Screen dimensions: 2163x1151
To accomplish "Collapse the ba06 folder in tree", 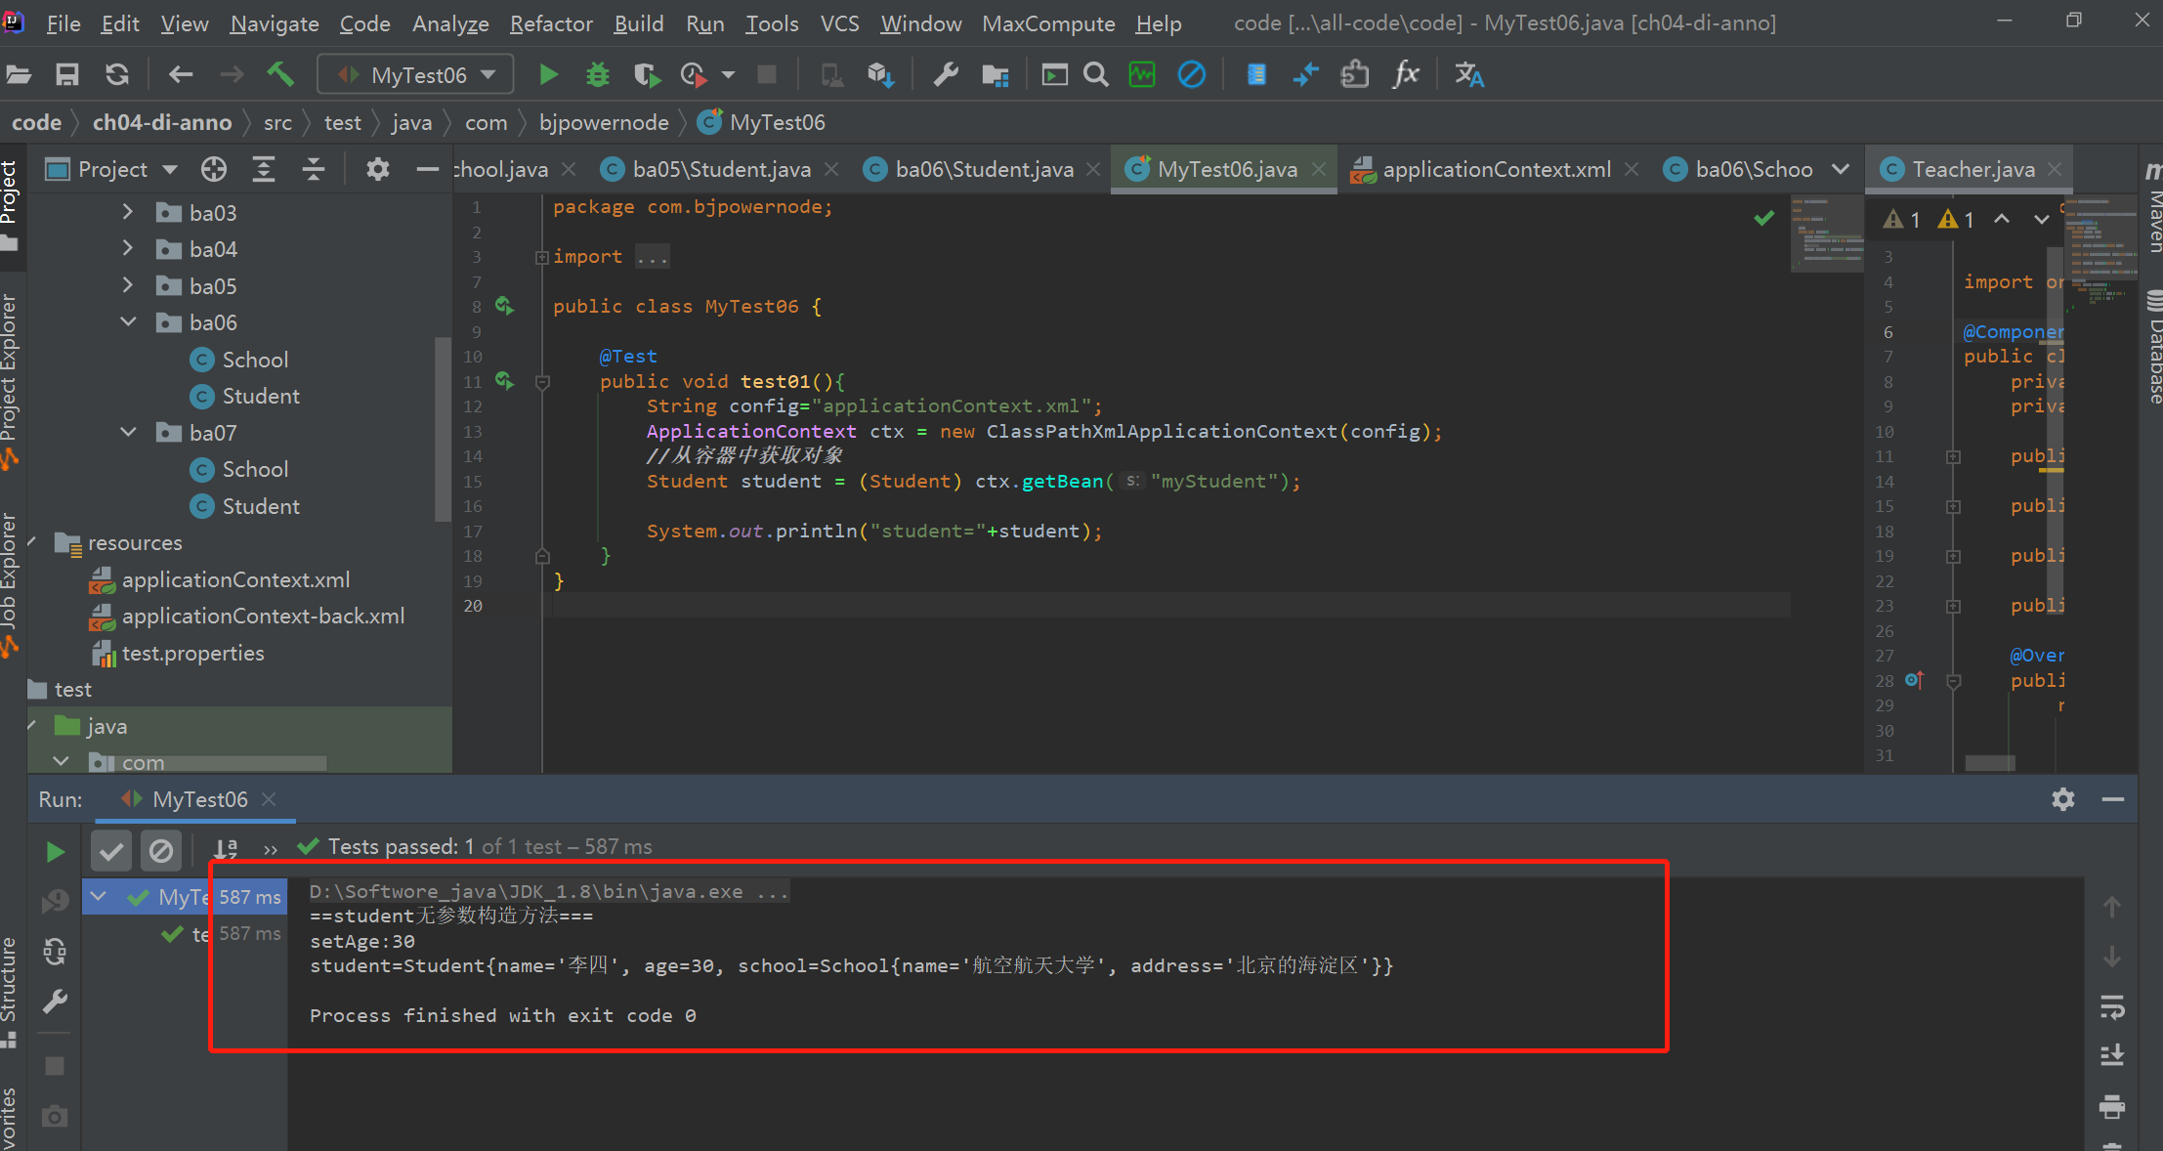I will coord(128,322).
